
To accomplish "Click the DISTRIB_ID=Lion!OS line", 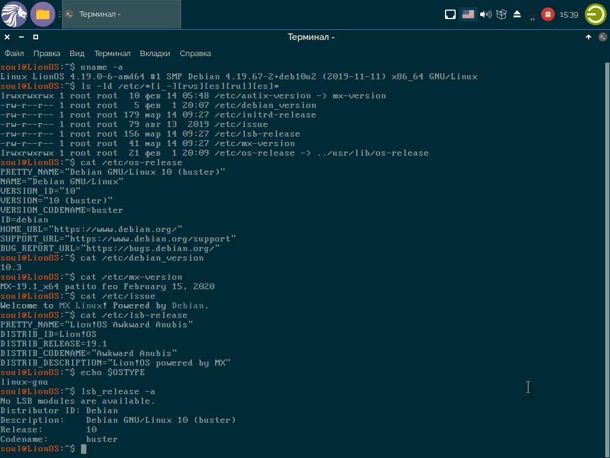I will tap(48, 334).
